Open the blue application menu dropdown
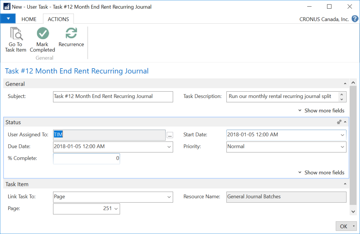The height and width of the screenshot is (234, 360). [x=8, y=19]
